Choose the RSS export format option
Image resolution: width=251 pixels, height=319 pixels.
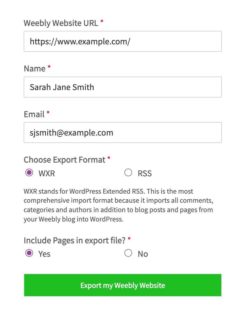[128, 172]
